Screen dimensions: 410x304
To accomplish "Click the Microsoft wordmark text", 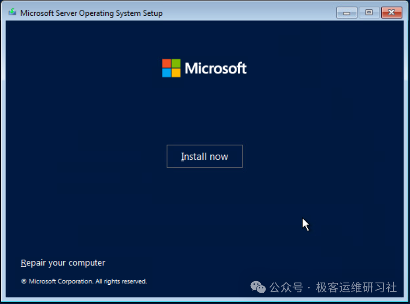I will pyautogui.click(x=215, y=68).
